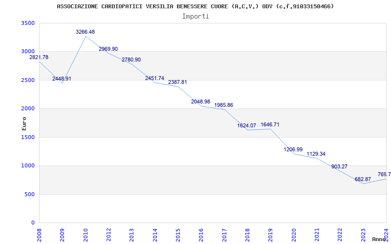391x244 pixels.
Task: Click the y-axis tick 0
Action: (x=33, y=223)
